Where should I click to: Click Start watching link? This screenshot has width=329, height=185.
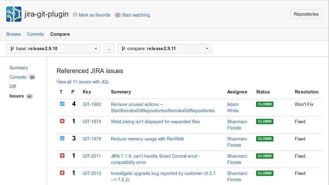(x=136, y=15)
